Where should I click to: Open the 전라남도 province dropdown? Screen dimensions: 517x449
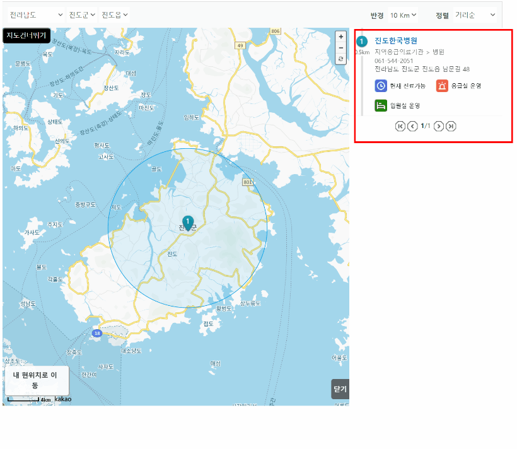click(x=35, y=15)
